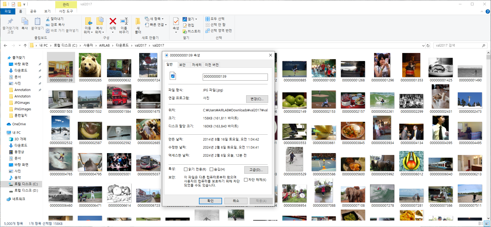Click the Pin to Quick Access icon
Image resolution: width=491 pixels, height=227 pixels.
coord(10,21)
